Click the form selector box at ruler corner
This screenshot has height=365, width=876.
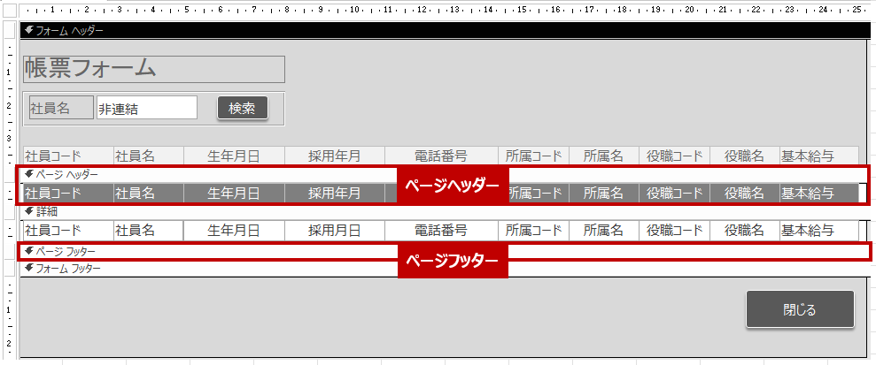9,11
